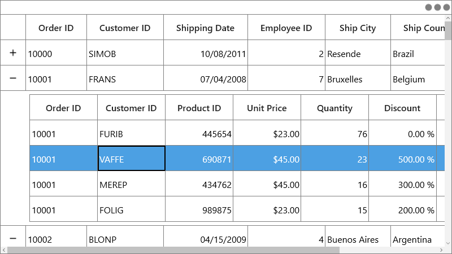The image size is (452, 254).
Task: Select the 10/08/2011 shipping date cell
Action: (x=206, y=52)
